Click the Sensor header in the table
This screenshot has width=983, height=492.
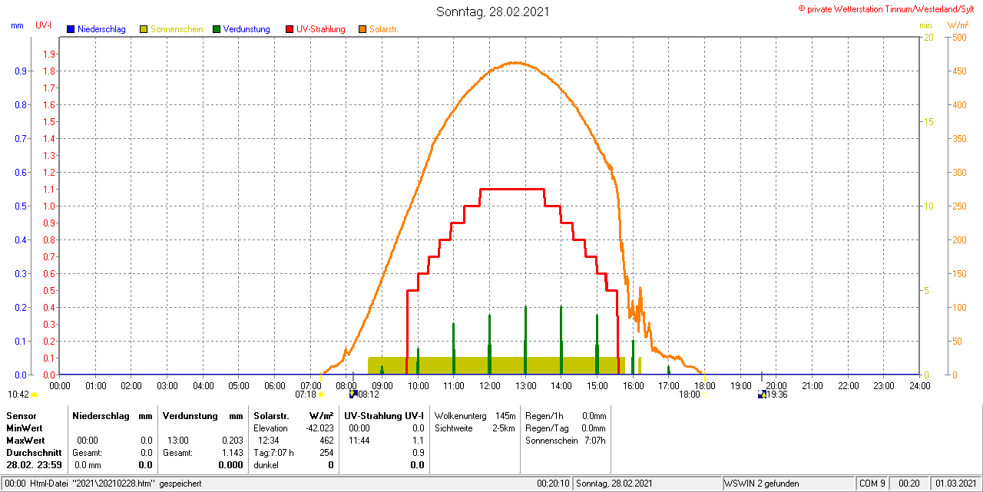[x=21, y=415]
